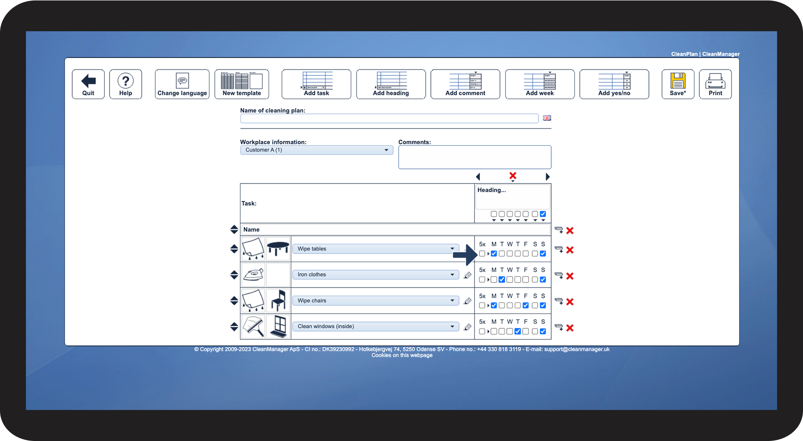Print the cleaning plan
Image resolution: width=803 pixels, height=441 pixels.
715,84
